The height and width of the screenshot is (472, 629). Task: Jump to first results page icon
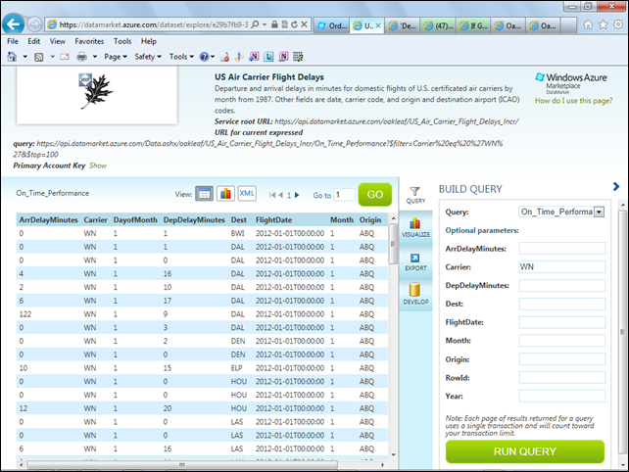pyautogui.click(x=272, y=195)
